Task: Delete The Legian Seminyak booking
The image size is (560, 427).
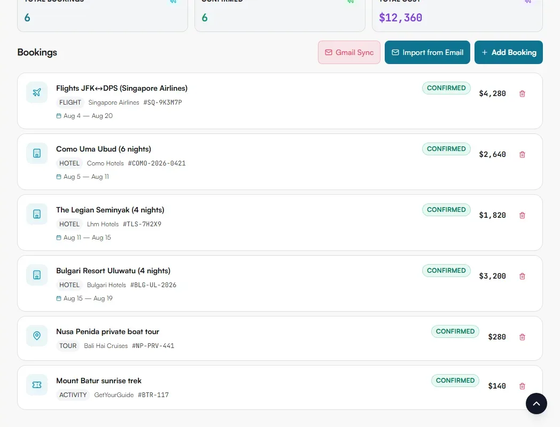Action: (522, 215)
